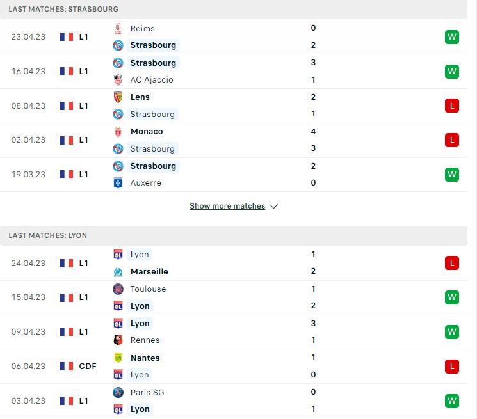Click the French flag on 24.04.23 row
Viewport: 477px width, 419px height.
point(67,263)
